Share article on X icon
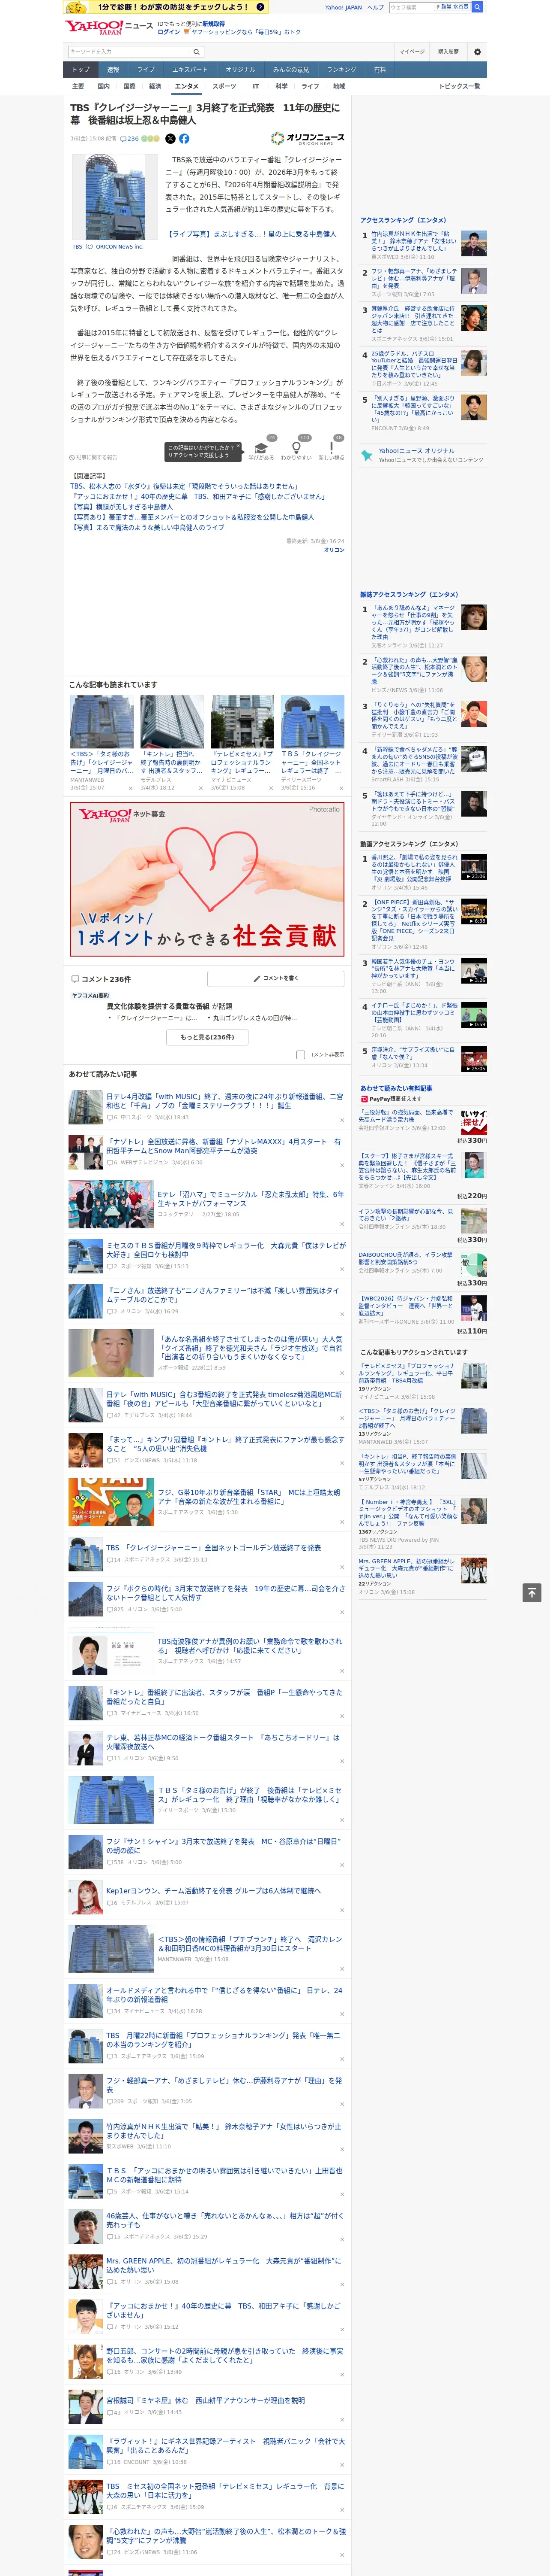This screenshot has width=550, height=2576. pos(170,139)
